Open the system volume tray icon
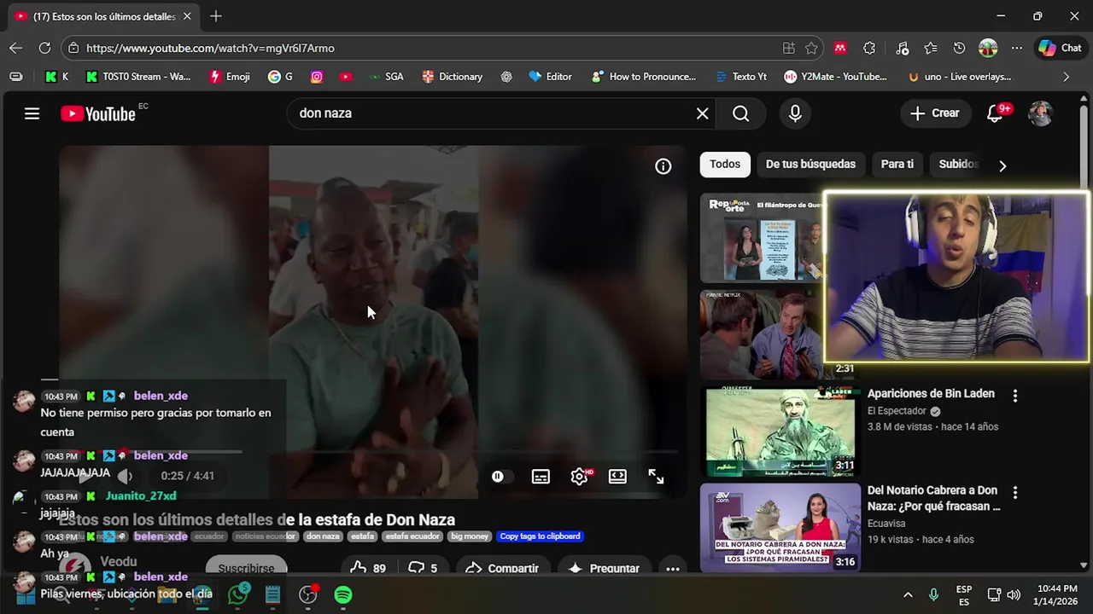The image size is (1093, 614). click(1014, 594)
